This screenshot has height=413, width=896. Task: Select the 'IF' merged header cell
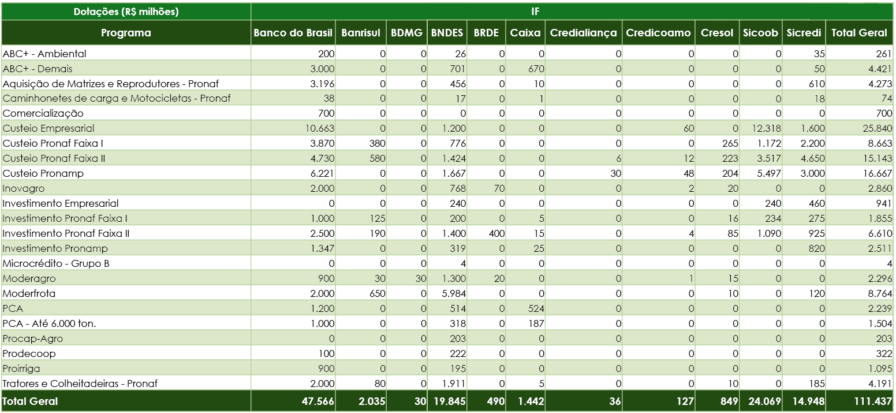pyautogui.click(x=572, y=12)
